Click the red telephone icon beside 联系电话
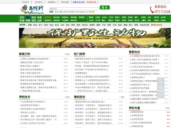This screenshot has width=171, height=128. [152, 10]
